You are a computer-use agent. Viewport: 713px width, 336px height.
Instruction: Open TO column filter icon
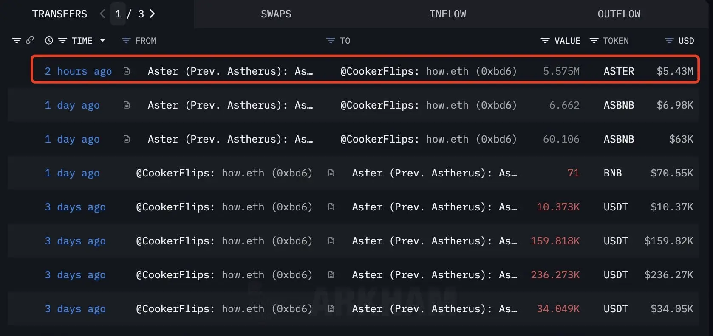[331, 41]
